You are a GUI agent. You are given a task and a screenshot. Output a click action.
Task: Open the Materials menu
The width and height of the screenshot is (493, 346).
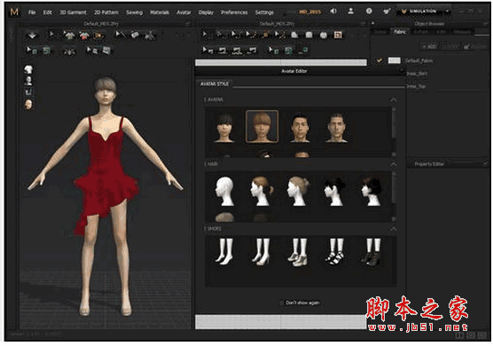160,12
